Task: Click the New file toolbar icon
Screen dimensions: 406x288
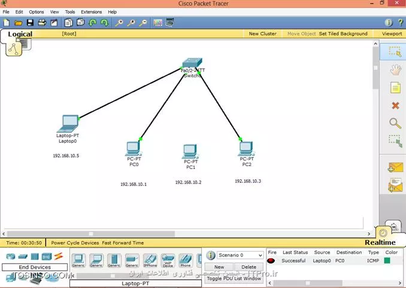Action: pos(7,23)
